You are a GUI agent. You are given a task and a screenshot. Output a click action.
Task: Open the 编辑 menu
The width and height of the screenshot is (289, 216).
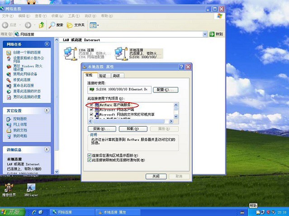click(24, 16)
